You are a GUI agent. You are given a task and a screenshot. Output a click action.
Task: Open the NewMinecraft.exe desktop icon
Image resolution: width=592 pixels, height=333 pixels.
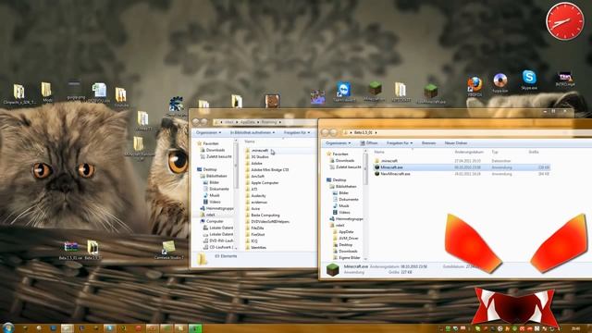[x=431, y=93]
